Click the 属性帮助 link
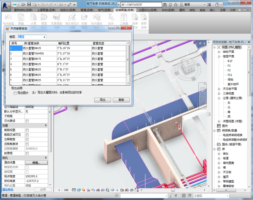The image size is (253, 200). point(8,189)
